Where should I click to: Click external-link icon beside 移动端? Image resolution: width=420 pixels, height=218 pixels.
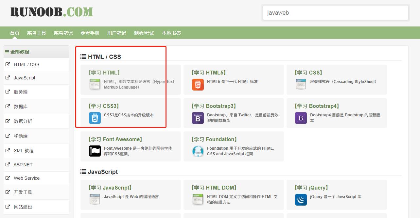pos(8,136)
